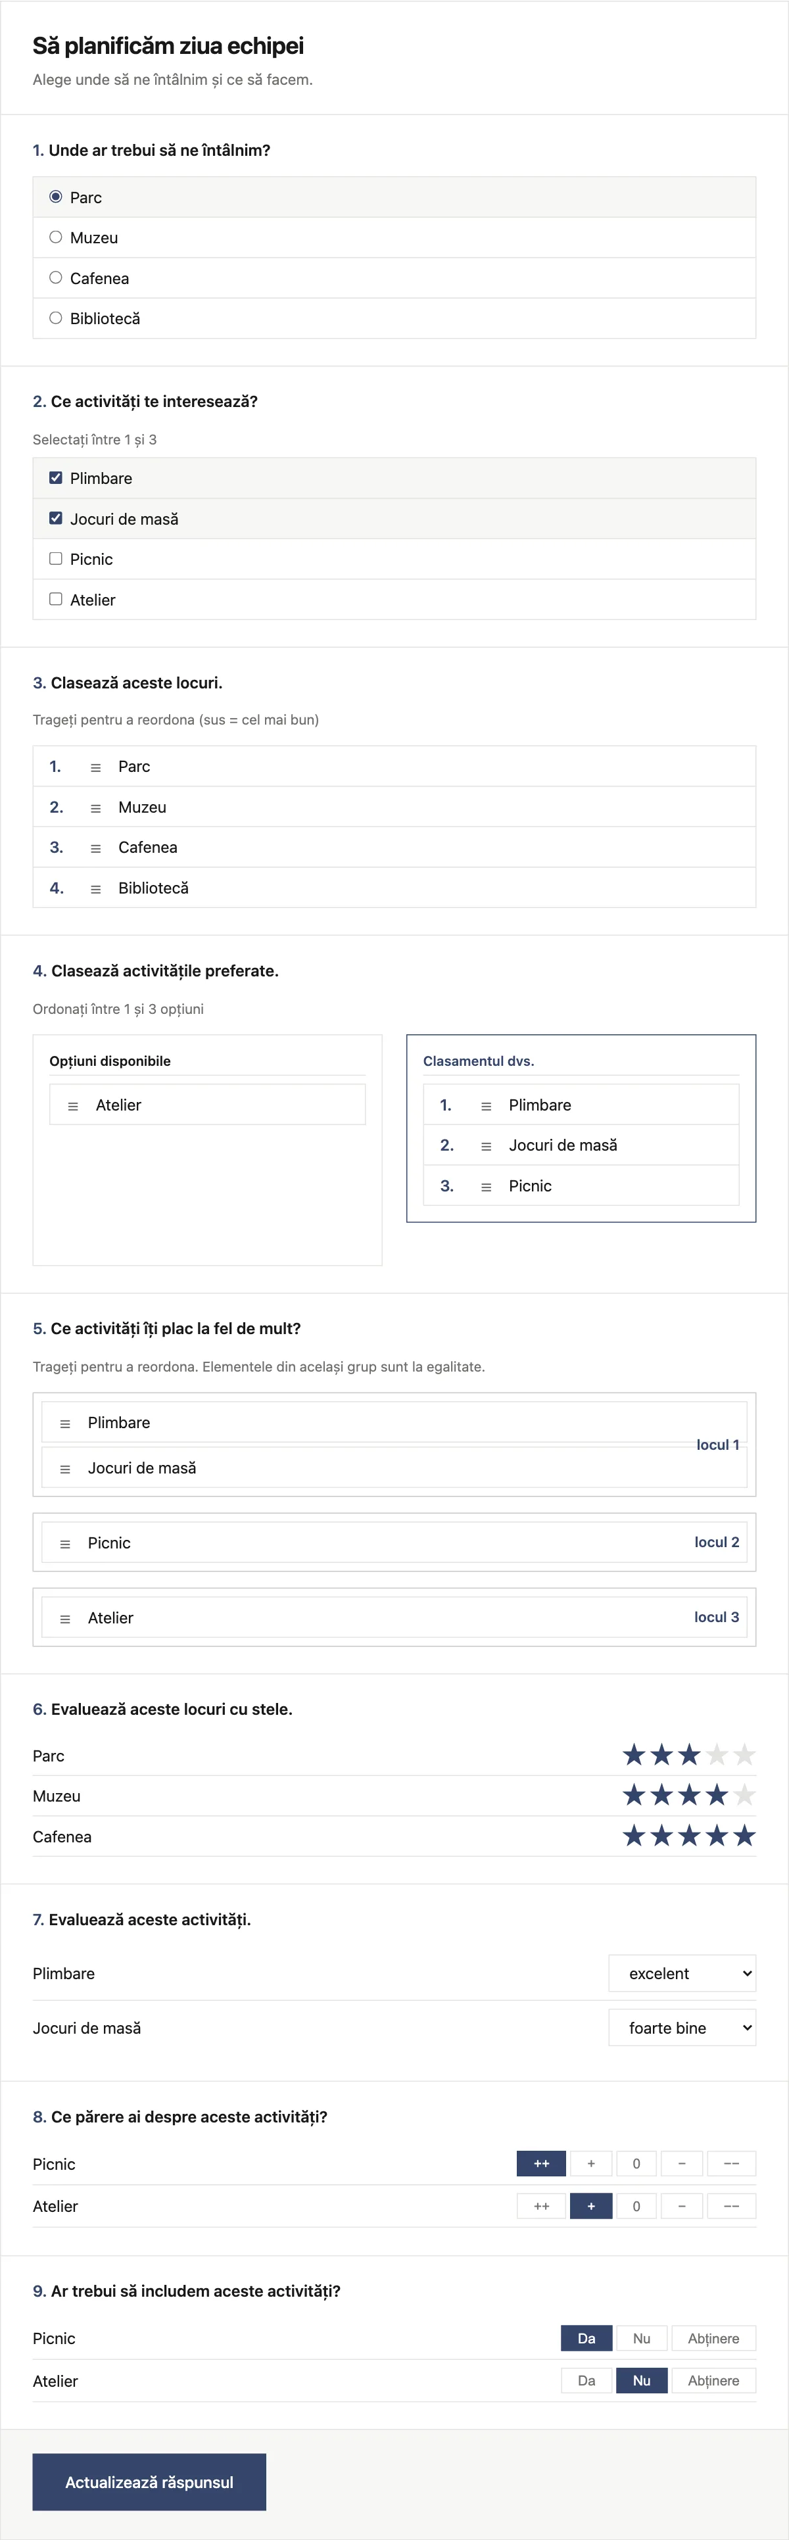Click drag handle beside Picnic in your ranking
This screenshot has width=789, height=2540.
(x=487, y=1186)
